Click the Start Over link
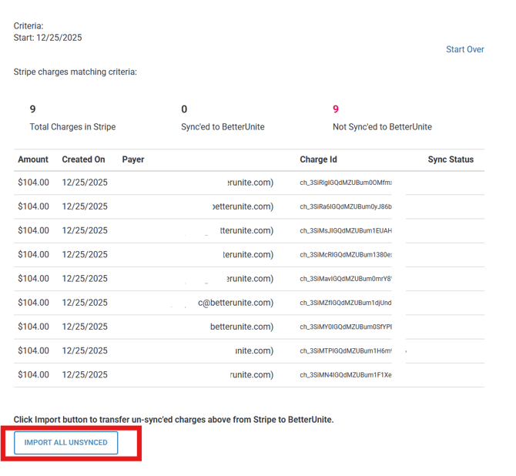 point(464,49)
